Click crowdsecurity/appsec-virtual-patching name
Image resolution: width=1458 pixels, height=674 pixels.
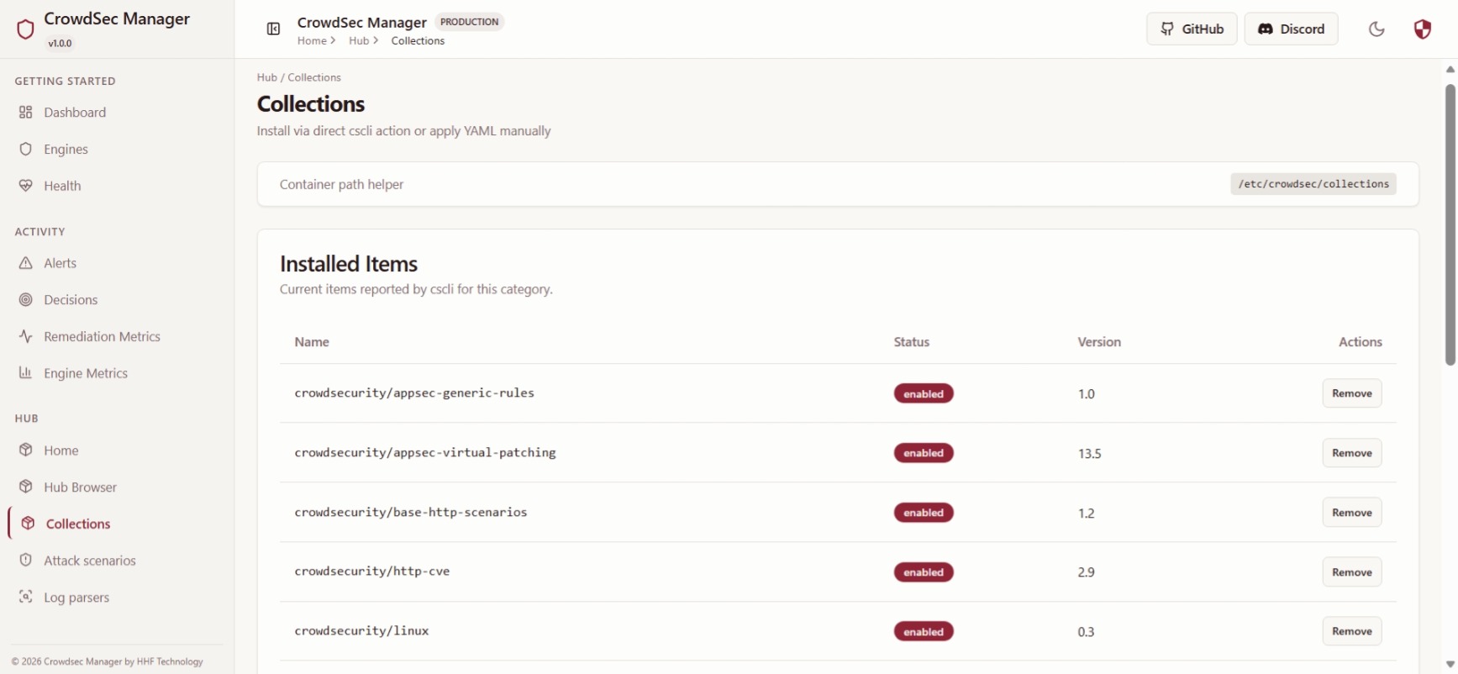(x=425, y=452)
